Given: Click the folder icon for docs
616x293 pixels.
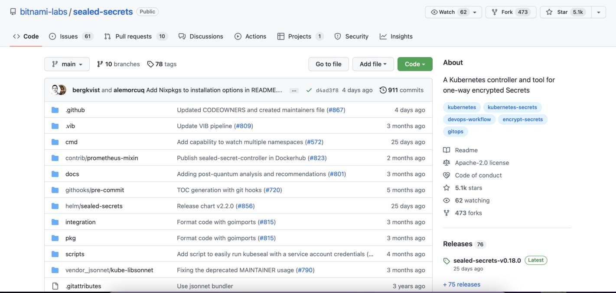Looking at the screenshot, I should pos(55,174).
